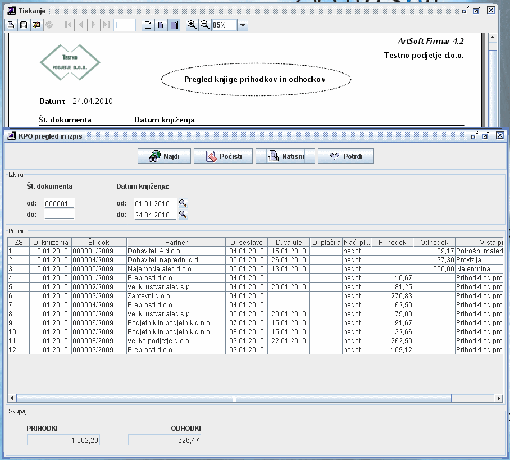Click the Št. dokumenta 'od' field
Image resolution: width=510 pixels, height=460 pixels.
click(59, 203)
